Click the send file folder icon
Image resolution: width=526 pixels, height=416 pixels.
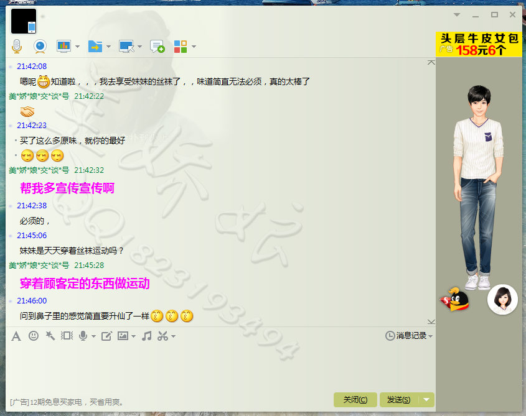tap(95, 46)
